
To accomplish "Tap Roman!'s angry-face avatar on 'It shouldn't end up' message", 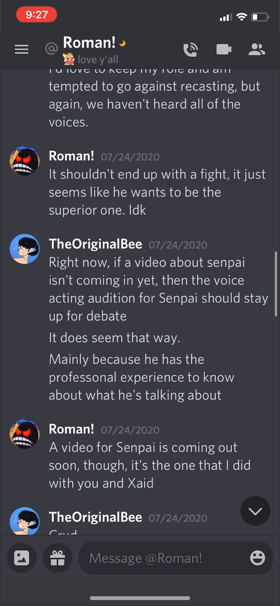I will [x=25, y=161].
